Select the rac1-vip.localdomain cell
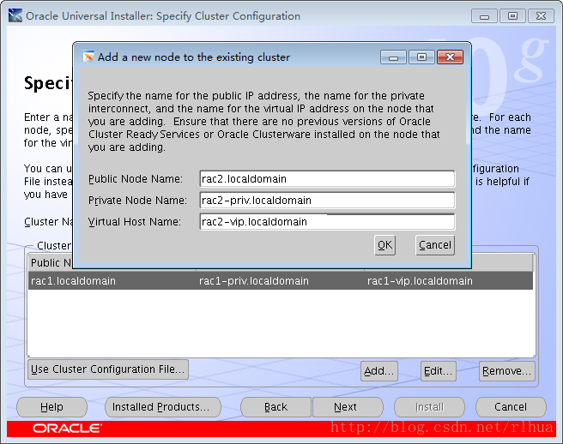563x444 pixels. click(x=449, y=280)
